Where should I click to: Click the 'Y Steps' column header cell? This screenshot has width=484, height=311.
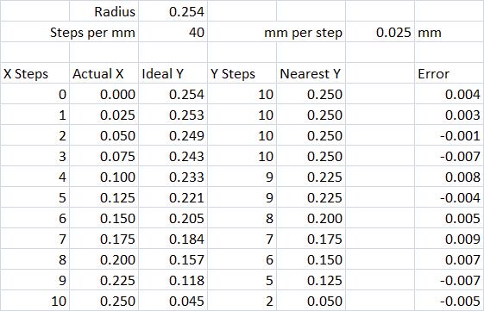(242, 73)
